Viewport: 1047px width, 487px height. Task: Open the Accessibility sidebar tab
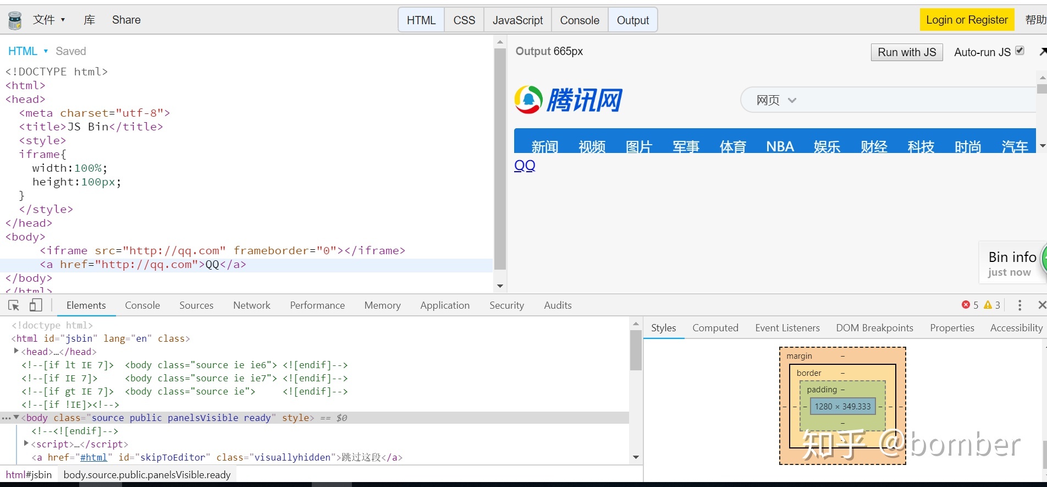click(x=1016, y=328)
